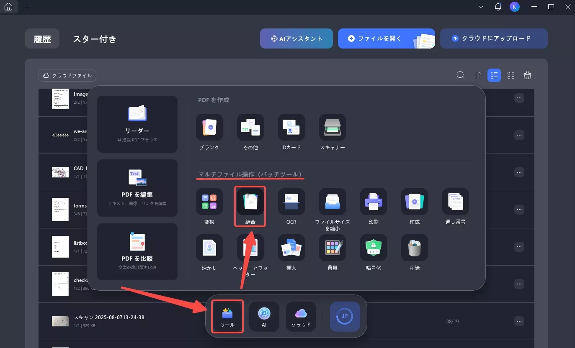Open the PDF を比較 card

137,252
